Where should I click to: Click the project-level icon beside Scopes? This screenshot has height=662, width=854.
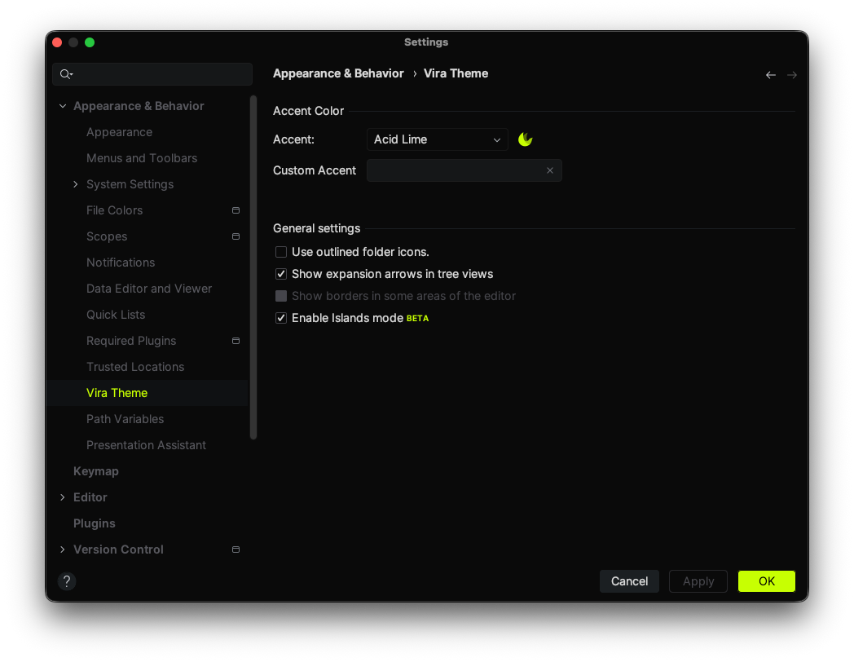tap(236, 236)
